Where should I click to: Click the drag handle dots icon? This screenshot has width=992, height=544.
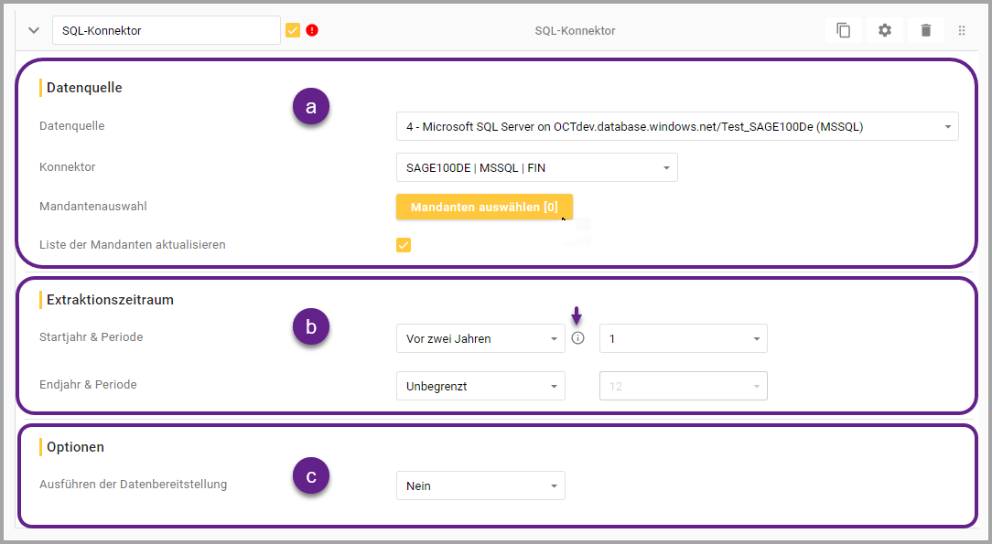point(962,30)
